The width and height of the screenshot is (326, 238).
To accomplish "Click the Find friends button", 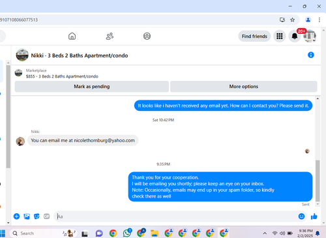I will pyautogui.click(x=254, y=37).
